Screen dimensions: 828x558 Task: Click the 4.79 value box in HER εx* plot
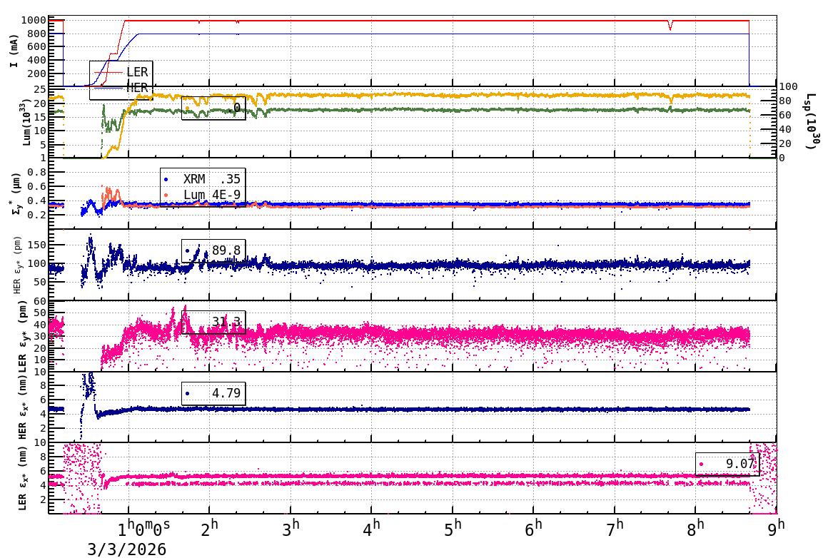tap(213, 393)
